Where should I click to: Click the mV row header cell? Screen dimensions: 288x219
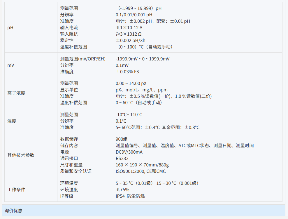(x=11, y=65)
